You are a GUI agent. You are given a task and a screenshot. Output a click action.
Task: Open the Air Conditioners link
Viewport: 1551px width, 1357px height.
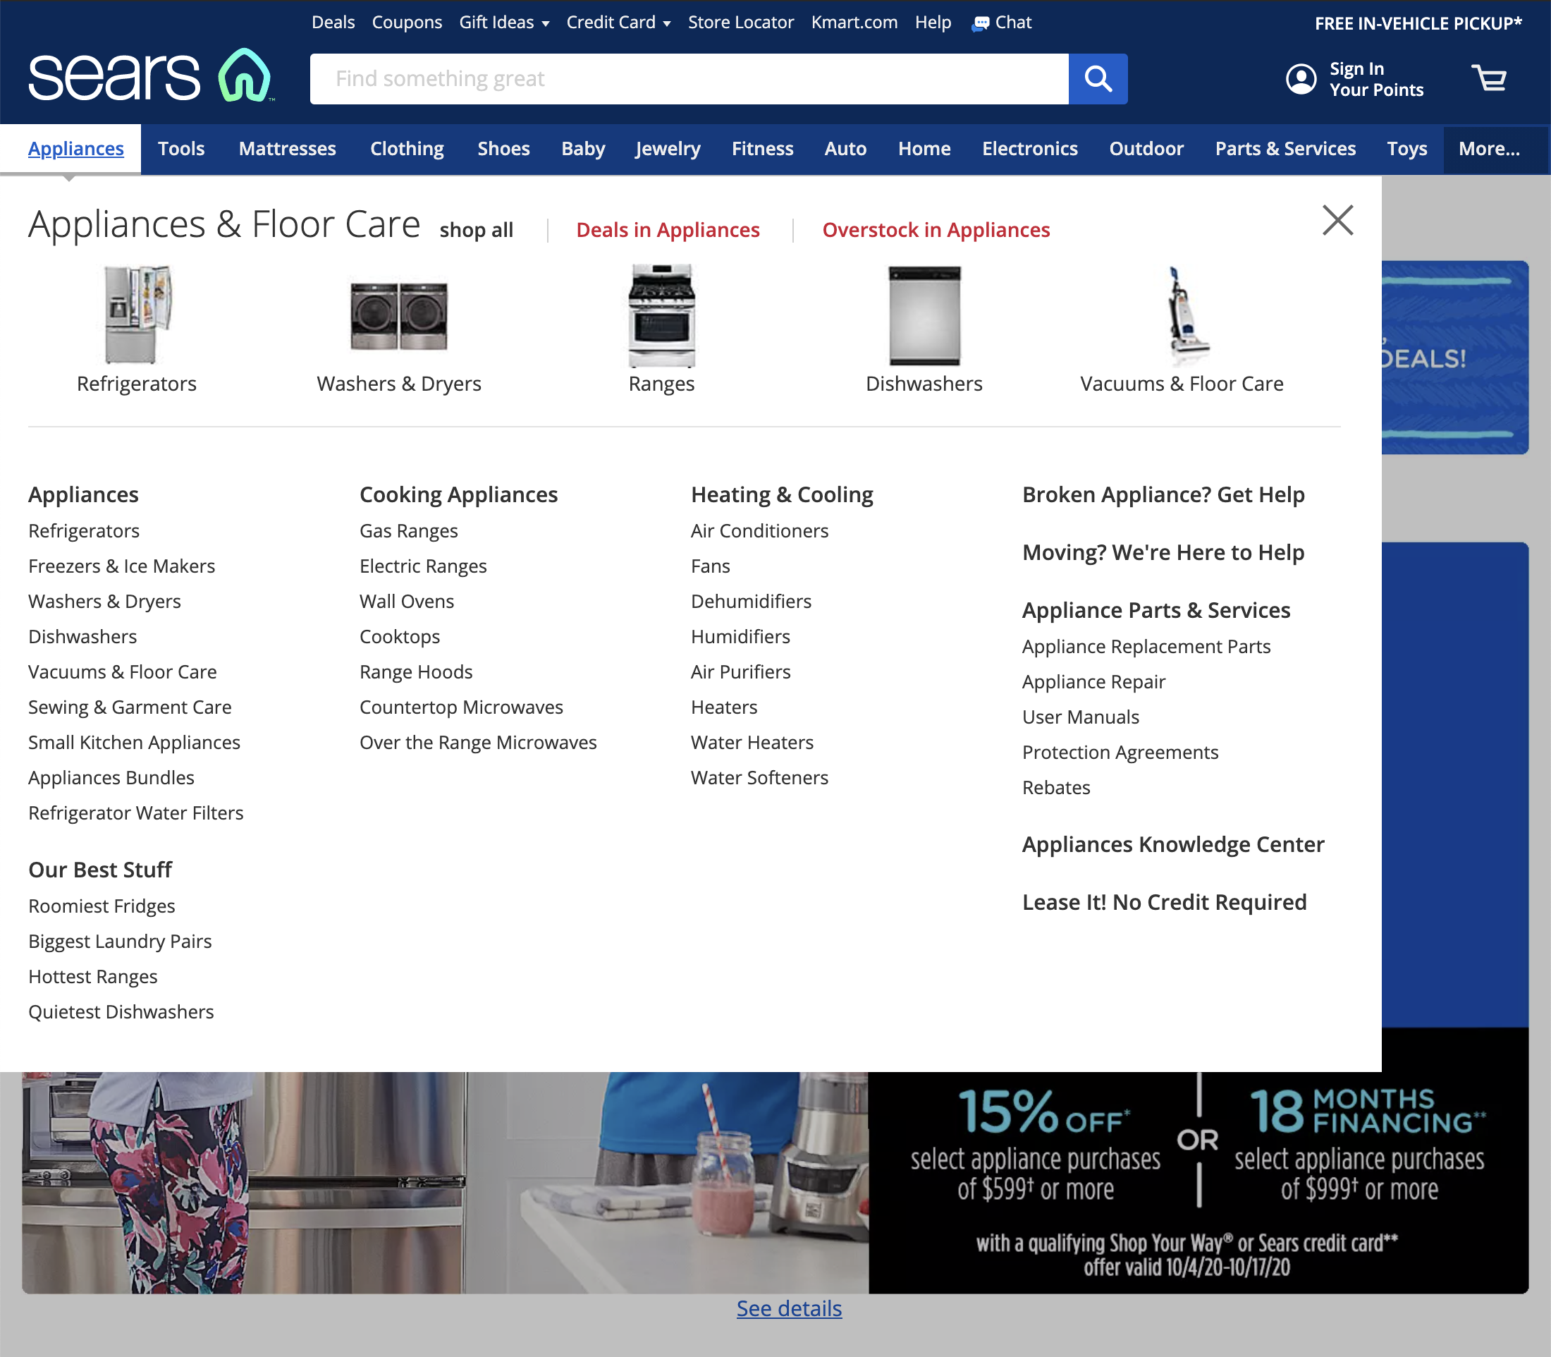759,531
